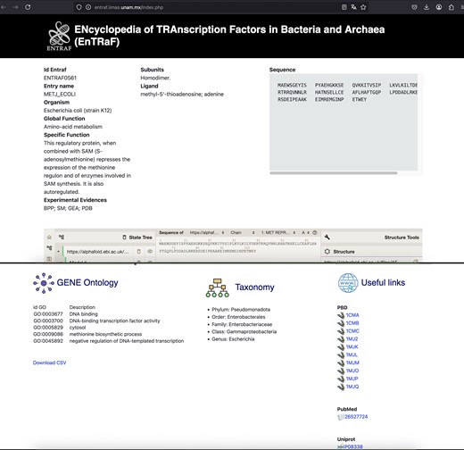Open the extensions puzzle icon
Image resolution: width=464 pixels, height=450 pixels.
(452, 7)
